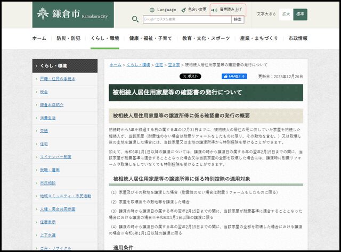Viewport: 341px width, 252px height.
Task: Click breadcrumb 住宅 link
Action: coord(159,65)
